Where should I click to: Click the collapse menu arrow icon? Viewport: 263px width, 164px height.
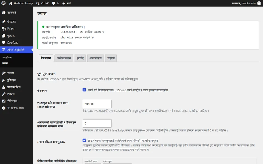coord(4,108)
